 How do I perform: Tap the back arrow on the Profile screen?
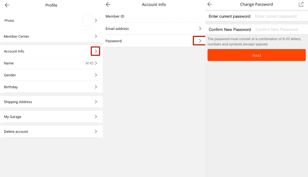7,5
